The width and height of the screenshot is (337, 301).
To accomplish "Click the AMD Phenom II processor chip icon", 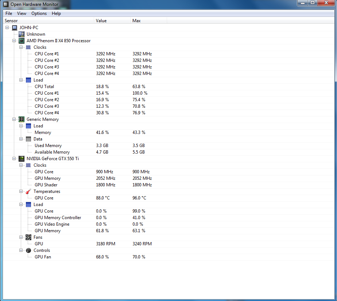I will tap(22, 41).
